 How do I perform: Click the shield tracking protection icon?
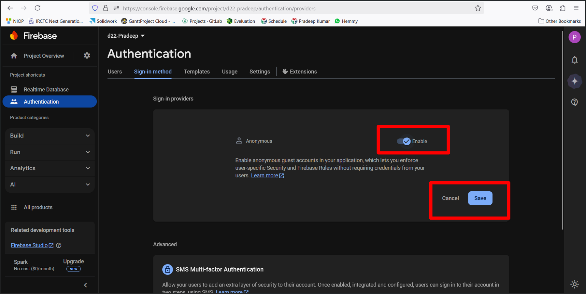[x=95, y=8]
